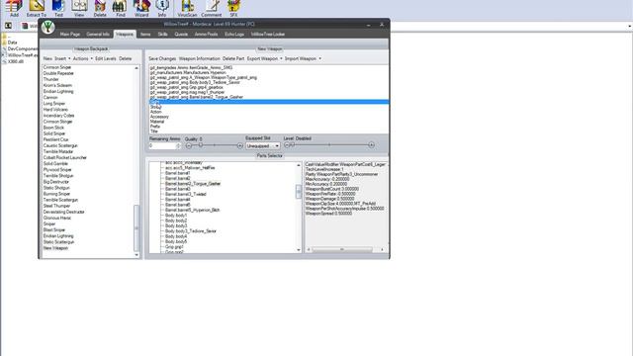
Task: Click the WinRAR Extract To icon
Action: click(x=37, y=7)
